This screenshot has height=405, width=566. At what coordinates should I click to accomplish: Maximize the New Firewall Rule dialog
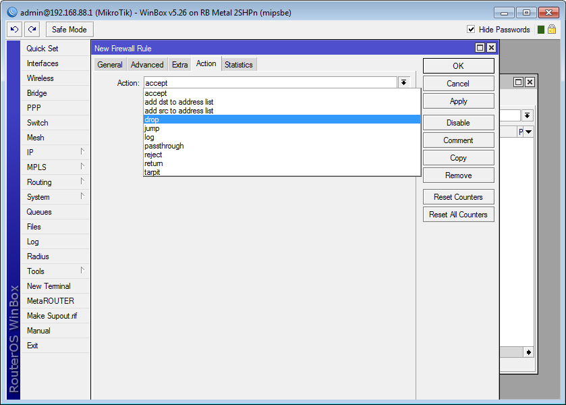click(480, 48)
